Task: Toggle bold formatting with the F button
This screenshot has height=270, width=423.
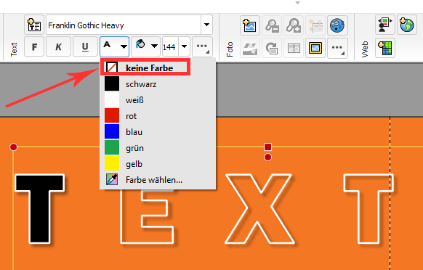Action: (x=34, y=47)
